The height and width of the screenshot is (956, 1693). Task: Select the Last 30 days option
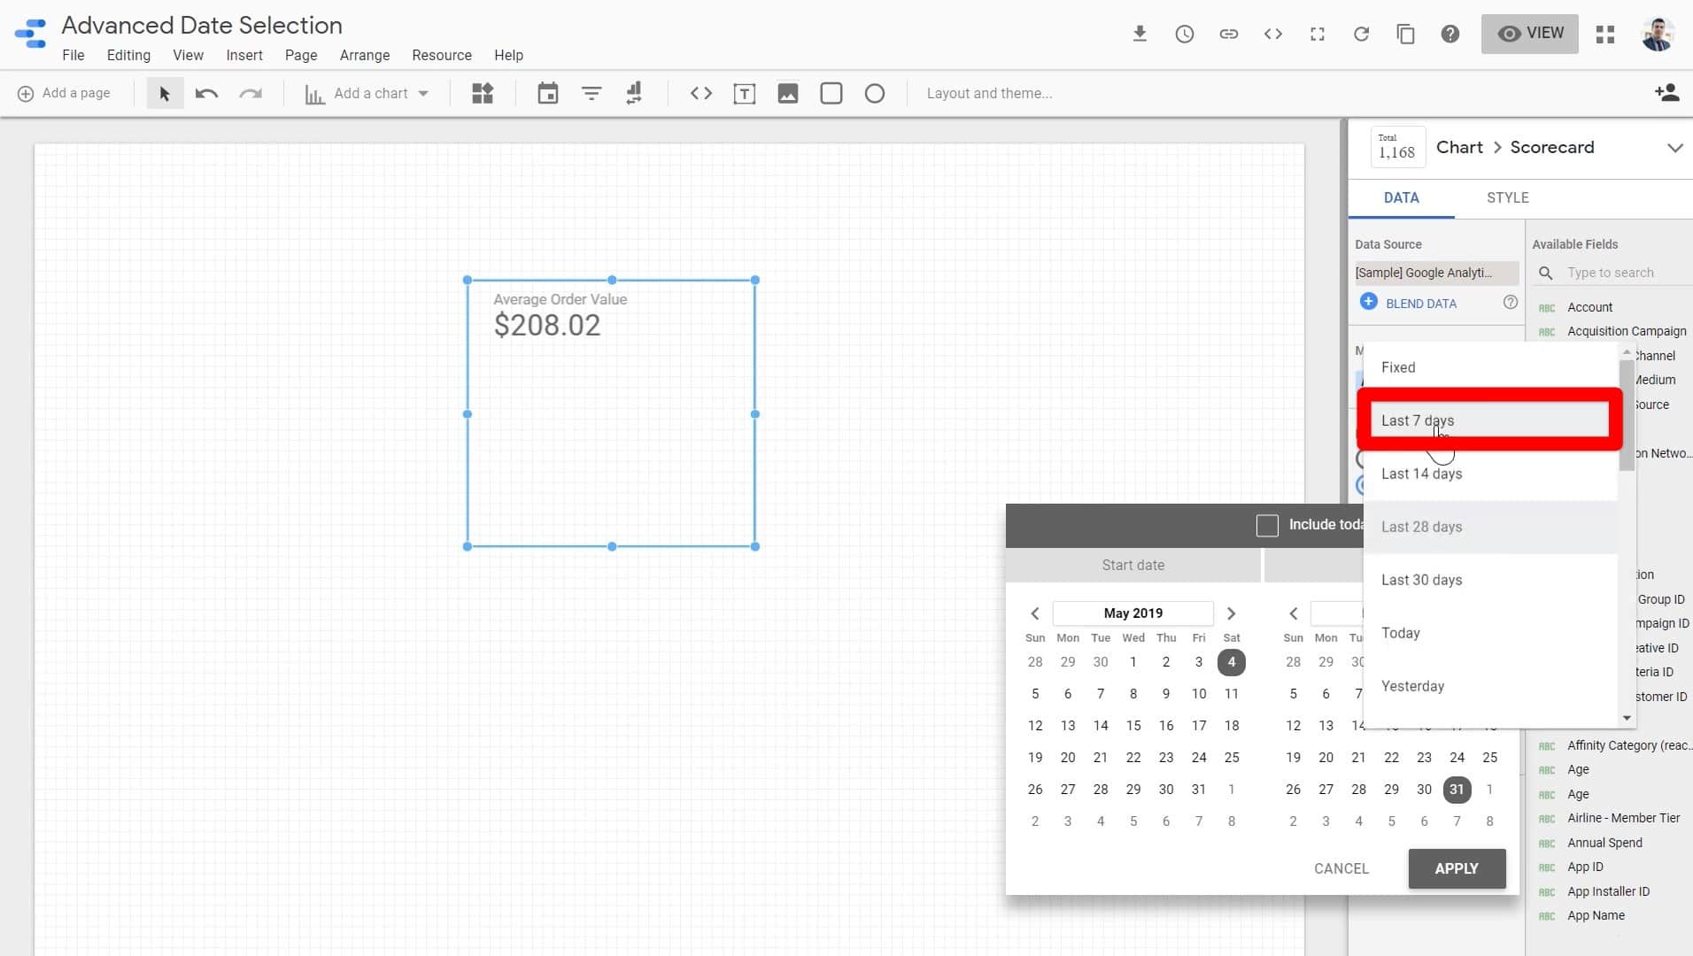point(1421,579)
